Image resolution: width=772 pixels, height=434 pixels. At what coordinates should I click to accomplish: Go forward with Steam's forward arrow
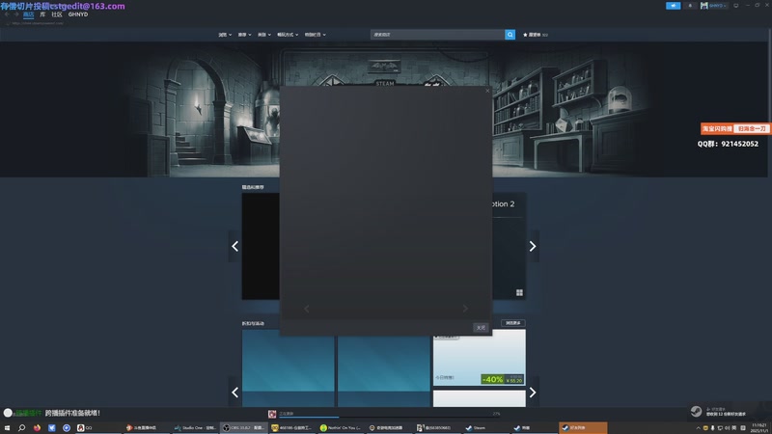pos(15,14)
